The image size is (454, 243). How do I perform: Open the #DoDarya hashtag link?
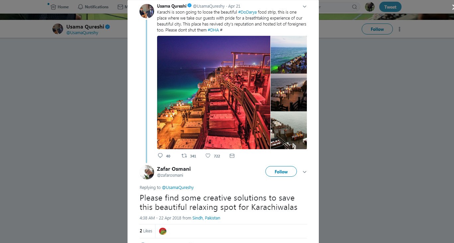[247, 12]
